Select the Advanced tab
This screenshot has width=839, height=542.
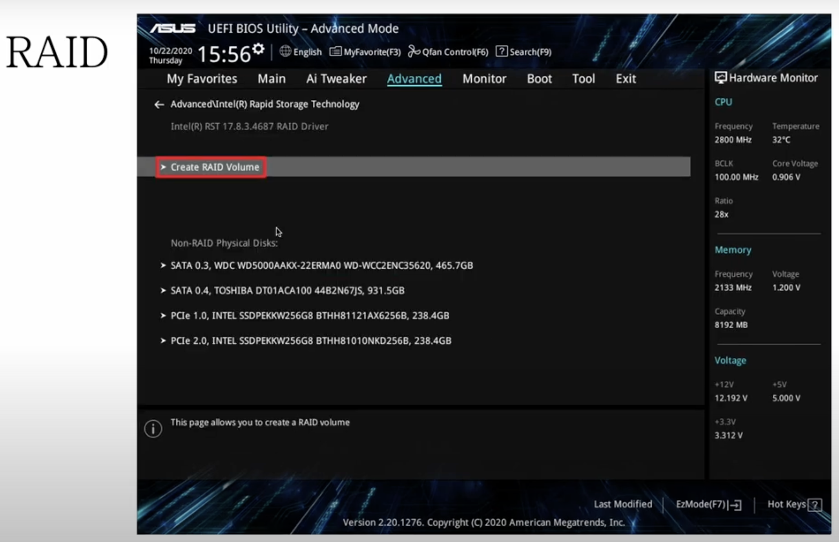[x=414, y=79]
